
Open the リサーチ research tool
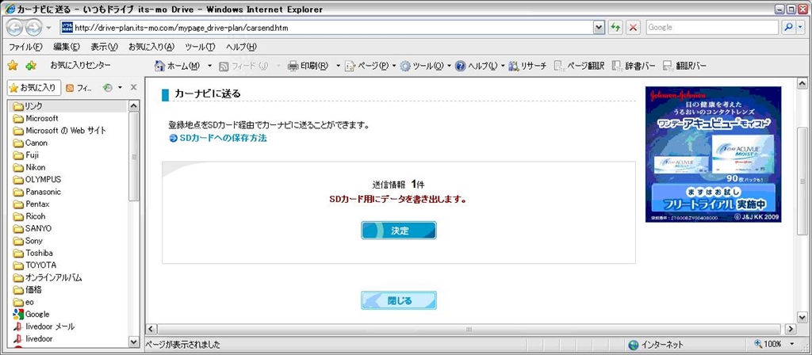tap(527, 66)
